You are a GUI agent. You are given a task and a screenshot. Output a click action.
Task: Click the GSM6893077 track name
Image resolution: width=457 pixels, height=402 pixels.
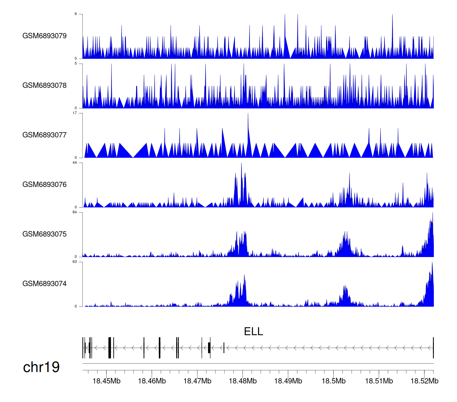pos(44,135)
